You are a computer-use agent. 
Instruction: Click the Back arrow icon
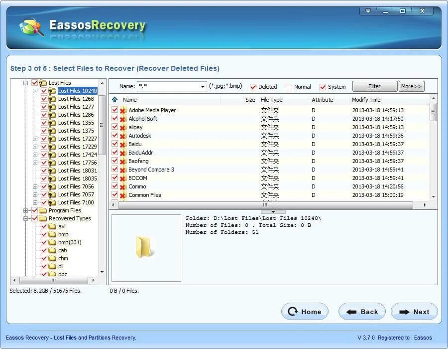click(352, 312)
